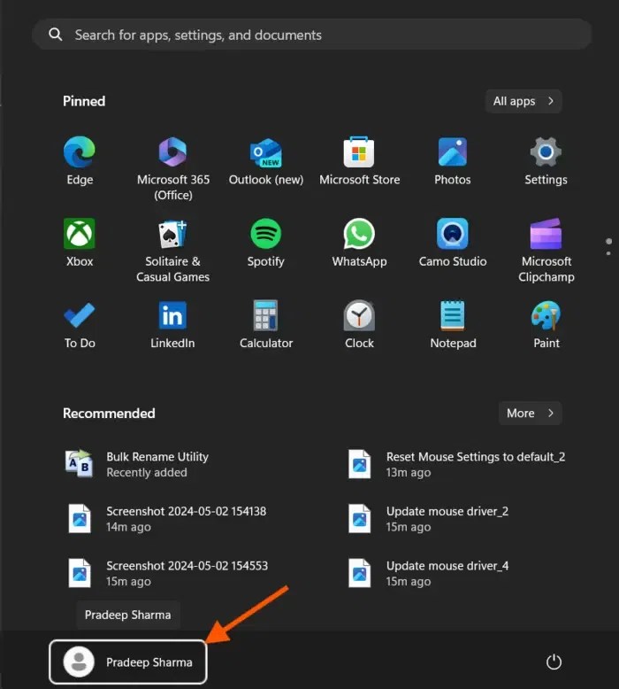Viewport: 619px width, 689px height.
Task: Open Outlook (new) app
Action: 266,161
